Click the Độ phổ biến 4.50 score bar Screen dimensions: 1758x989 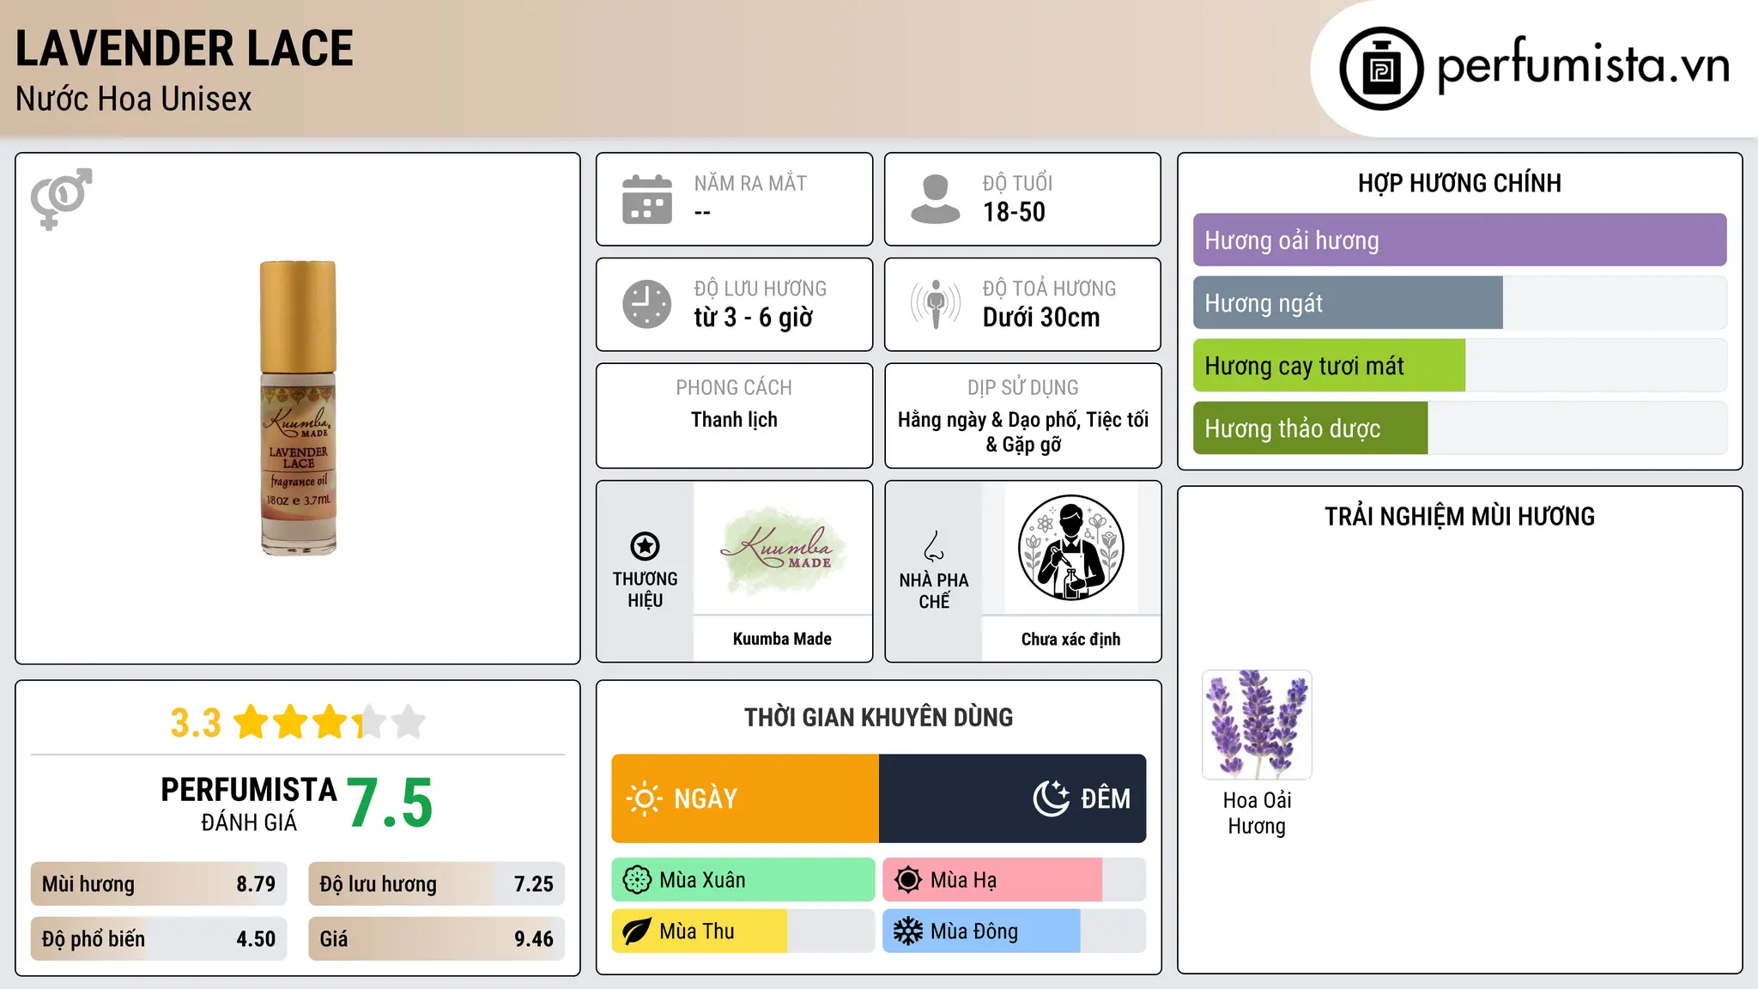point(159,939)
